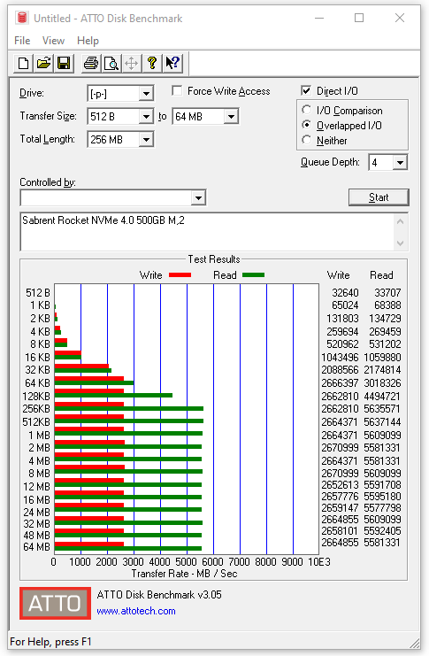Open the View menu
Screen dimensions: 429x656
[x=53, y=41]
